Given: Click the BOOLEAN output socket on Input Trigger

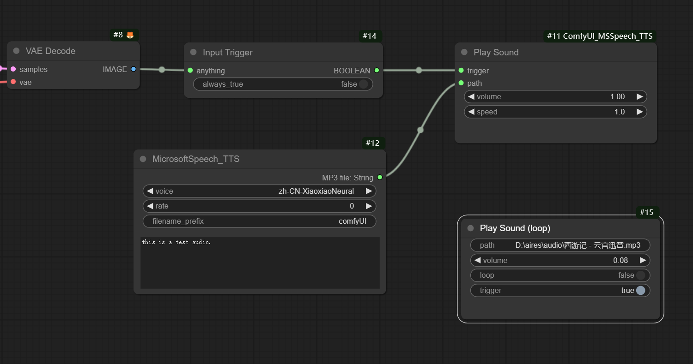Looking at the screenshot, I should [377, 71].
